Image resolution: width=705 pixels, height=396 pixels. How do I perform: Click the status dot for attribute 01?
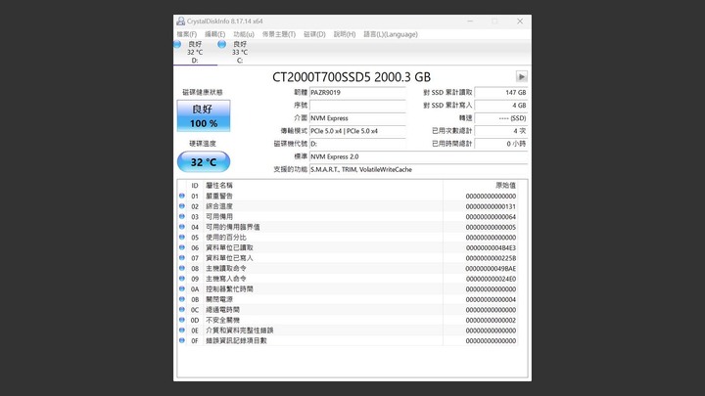point(182,196)
